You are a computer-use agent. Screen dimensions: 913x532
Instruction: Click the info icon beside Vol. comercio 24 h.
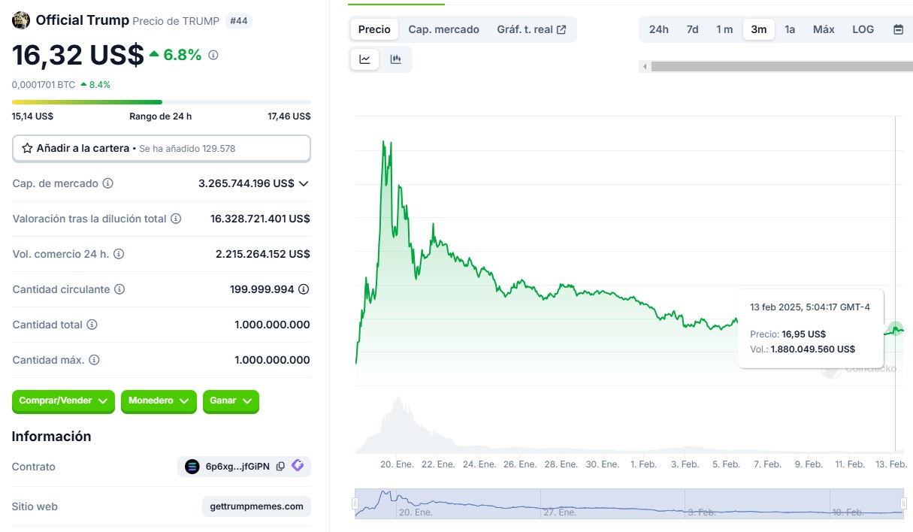pyautogui.click(x=119, y=254)
